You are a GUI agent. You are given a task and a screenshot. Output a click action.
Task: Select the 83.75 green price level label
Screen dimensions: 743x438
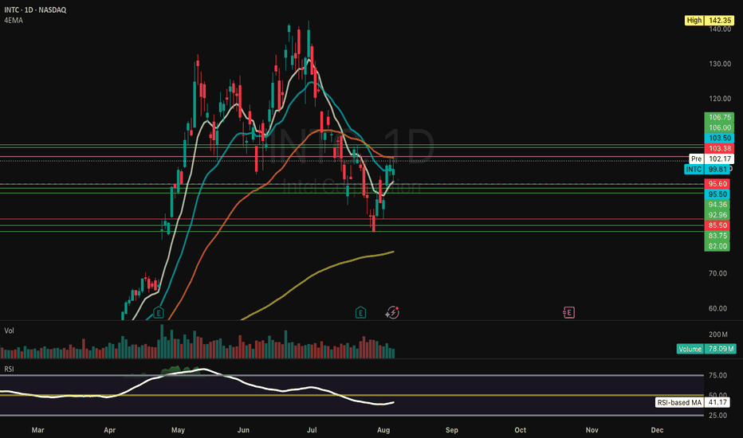pyautogui.click(x=717, y=236)
